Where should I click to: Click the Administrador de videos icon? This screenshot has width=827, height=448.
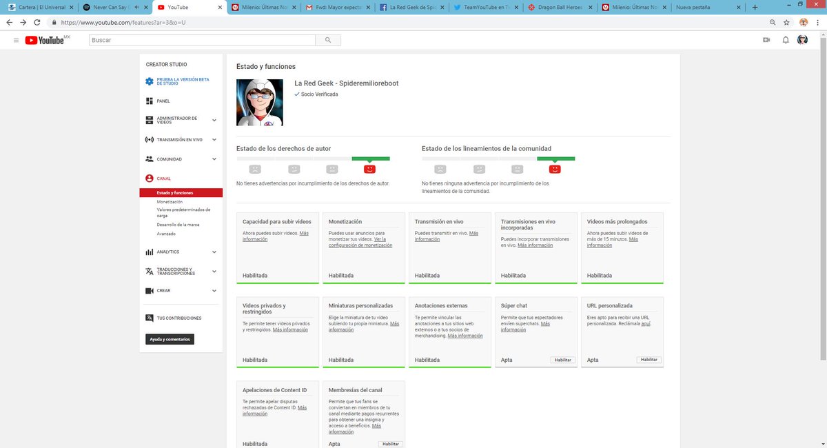point(150,120)
